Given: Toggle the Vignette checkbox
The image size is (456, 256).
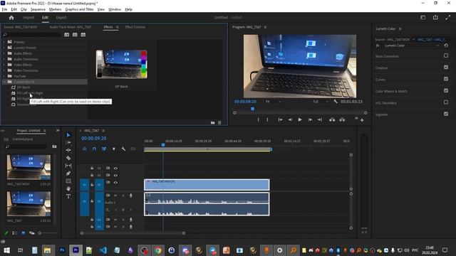Looking at the screenshot, I should (446, 114).
